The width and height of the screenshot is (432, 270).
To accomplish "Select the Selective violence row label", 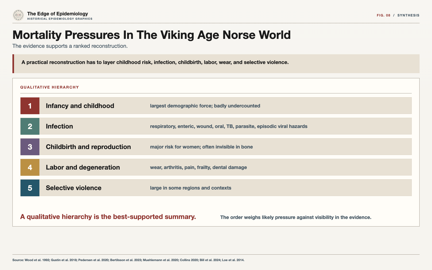I will click(74, 188).
